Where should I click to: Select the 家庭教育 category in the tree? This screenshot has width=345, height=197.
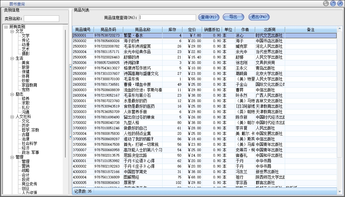[29, 85]
